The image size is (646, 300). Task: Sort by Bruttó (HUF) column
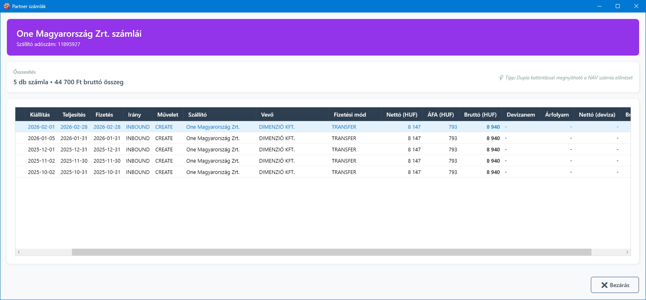click(480, 115)
